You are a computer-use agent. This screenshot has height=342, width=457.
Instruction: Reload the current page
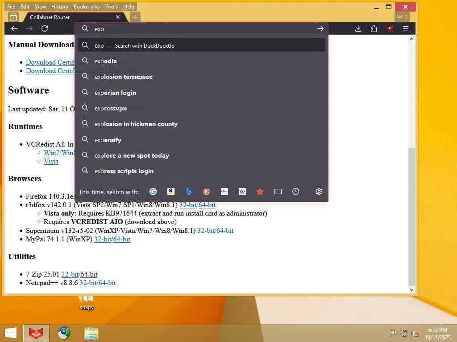(45, 28)
